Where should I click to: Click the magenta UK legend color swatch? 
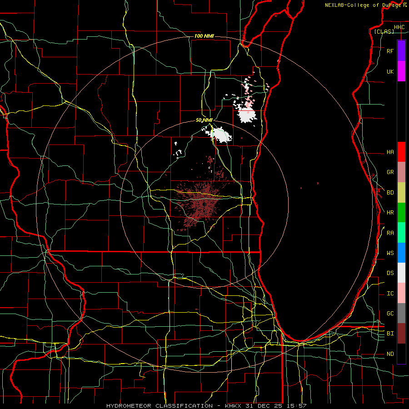point(401,71)
